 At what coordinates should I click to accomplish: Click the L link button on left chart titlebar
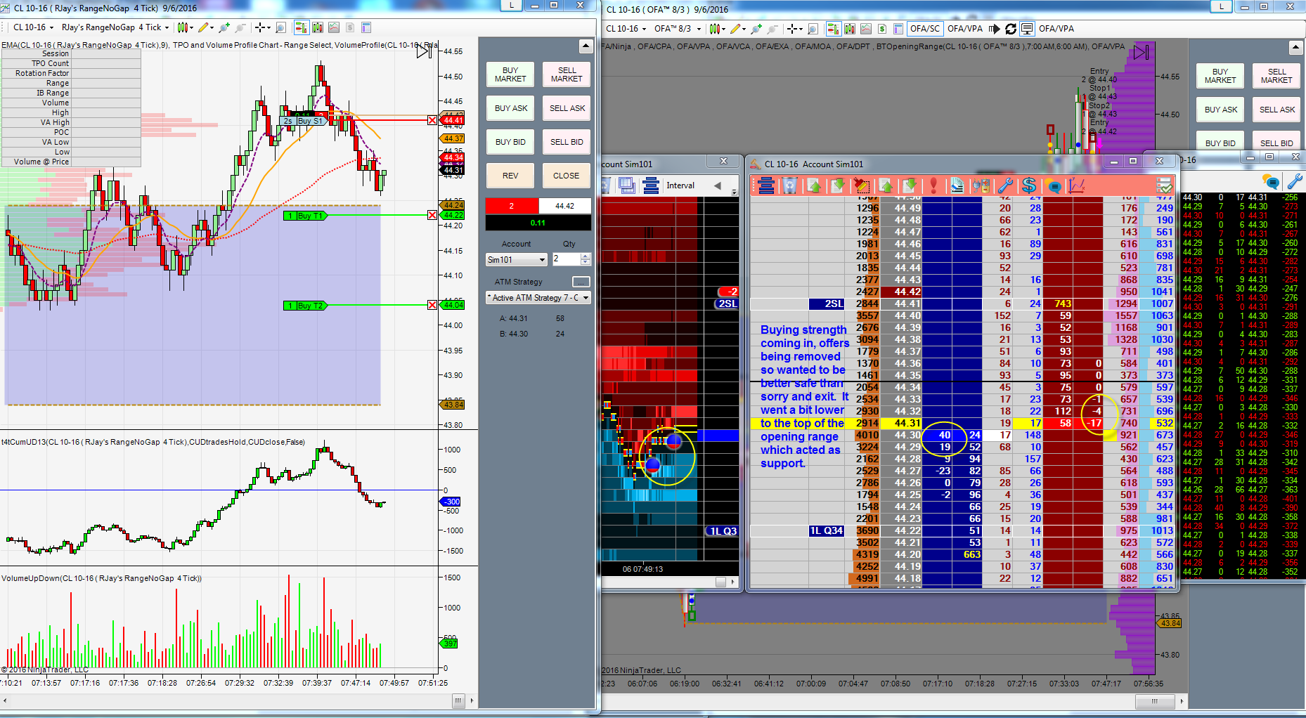click(x=511, y=6)
